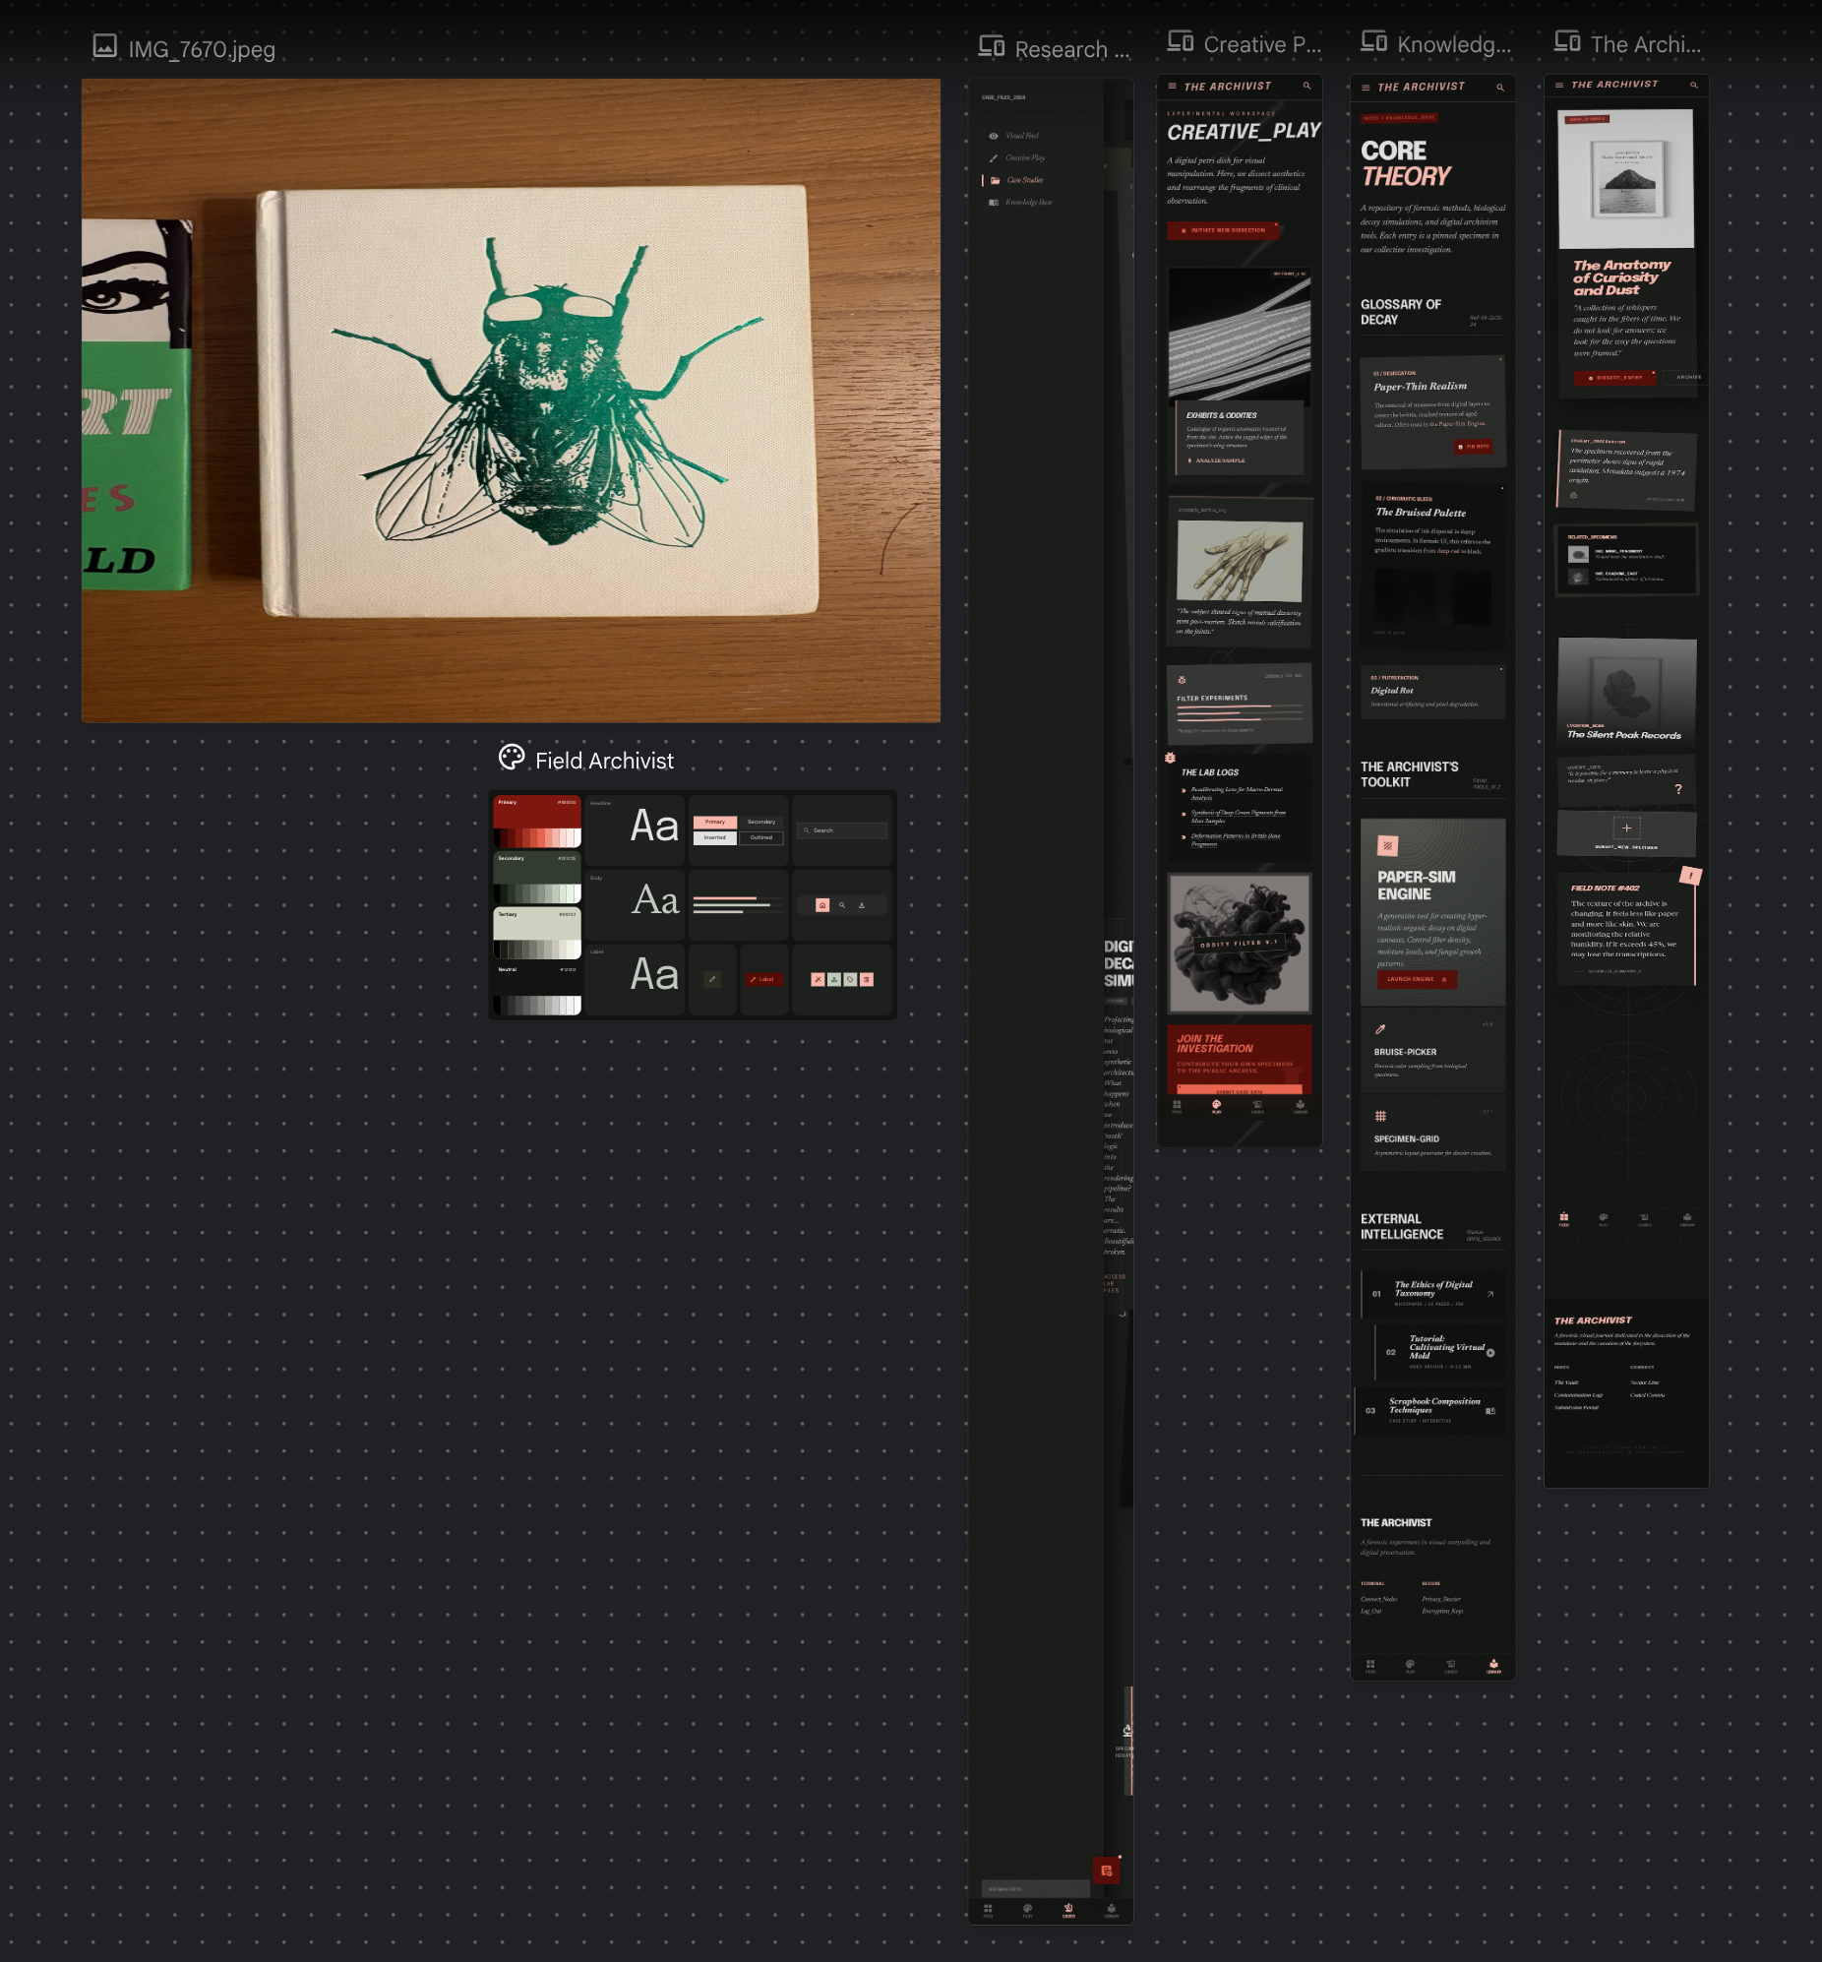Click the Search field in the Field Archivist panel

841,830
